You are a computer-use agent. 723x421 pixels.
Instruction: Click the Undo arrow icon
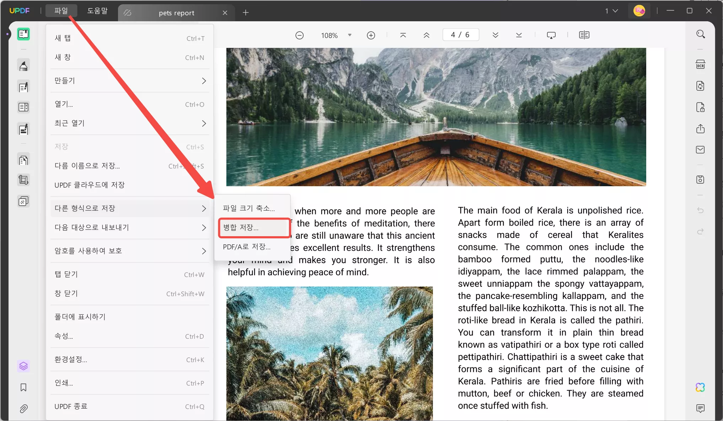click(700, 210)
